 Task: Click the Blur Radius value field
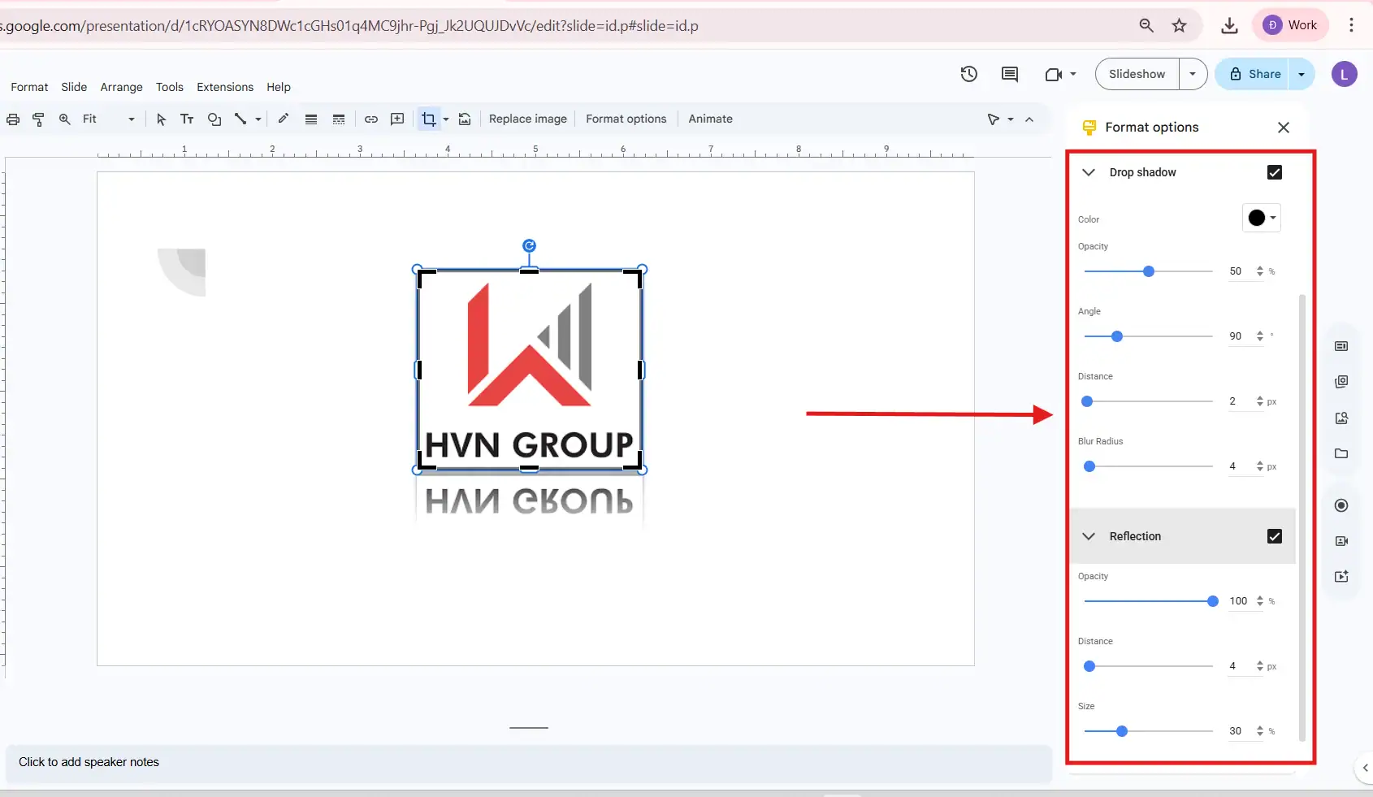(x=1240, y=466)
